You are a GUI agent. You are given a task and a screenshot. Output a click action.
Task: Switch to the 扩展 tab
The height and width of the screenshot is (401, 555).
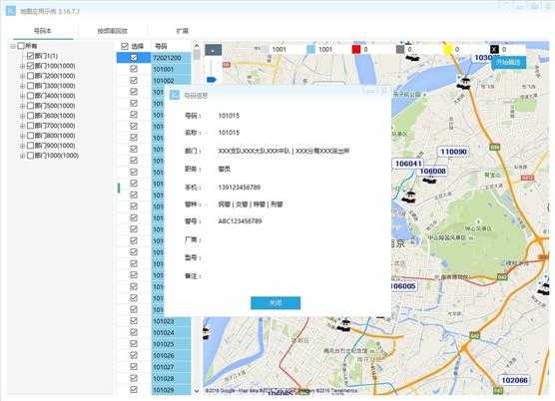(x=183, y=31)
